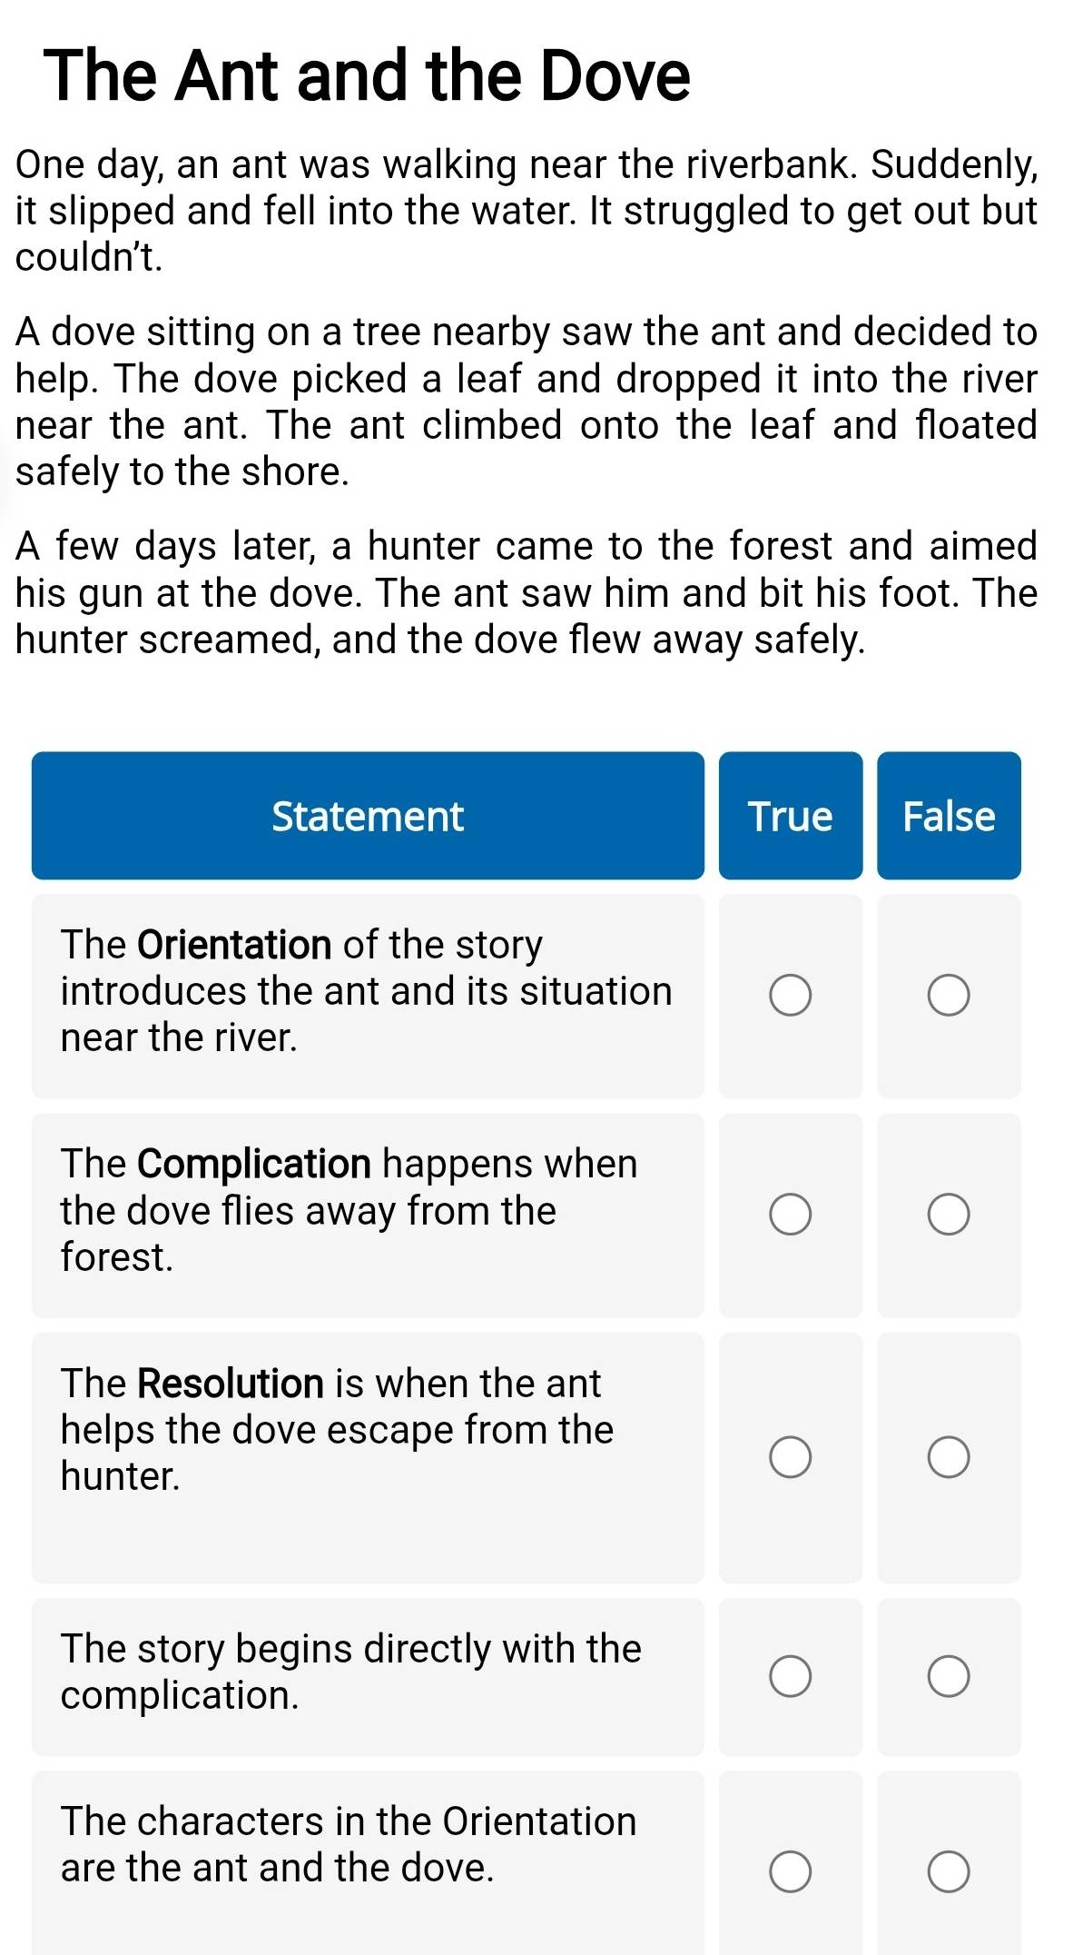
Task: Tap the Orientation statement text cell
Action: [368, 996]
